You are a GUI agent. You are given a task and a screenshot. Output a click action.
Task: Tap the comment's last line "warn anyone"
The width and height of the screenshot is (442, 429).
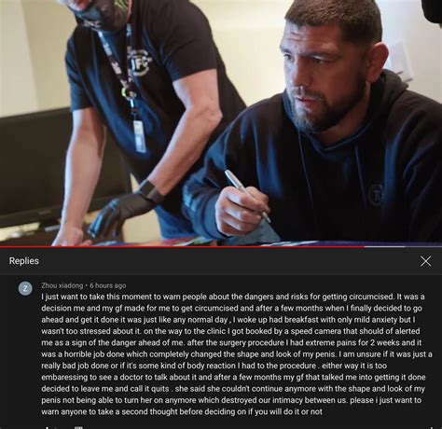[182, 411]
